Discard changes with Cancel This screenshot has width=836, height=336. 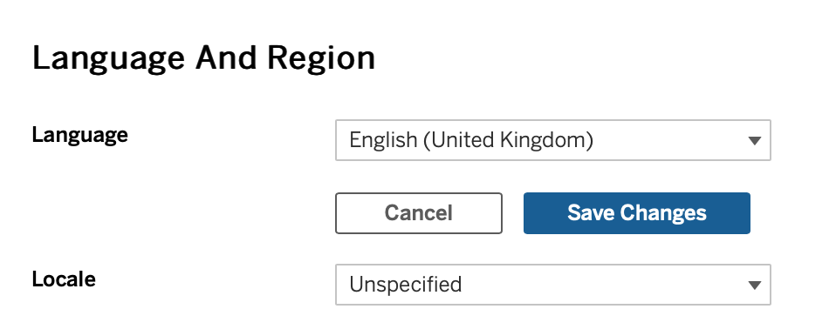point(419,213)
